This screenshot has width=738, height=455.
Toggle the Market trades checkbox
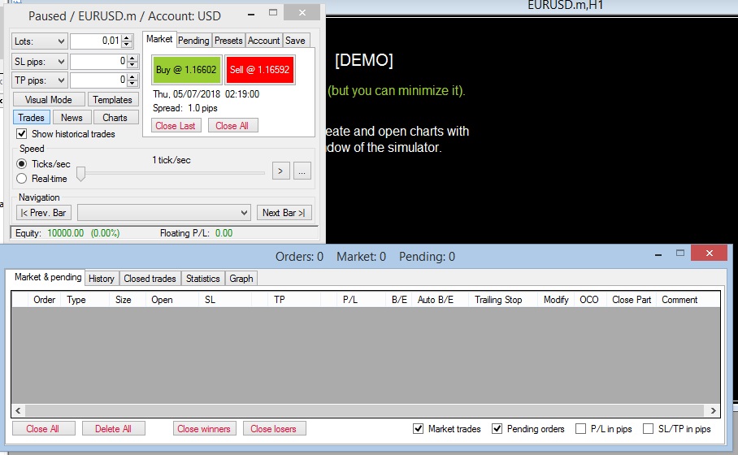click(418, 429)
